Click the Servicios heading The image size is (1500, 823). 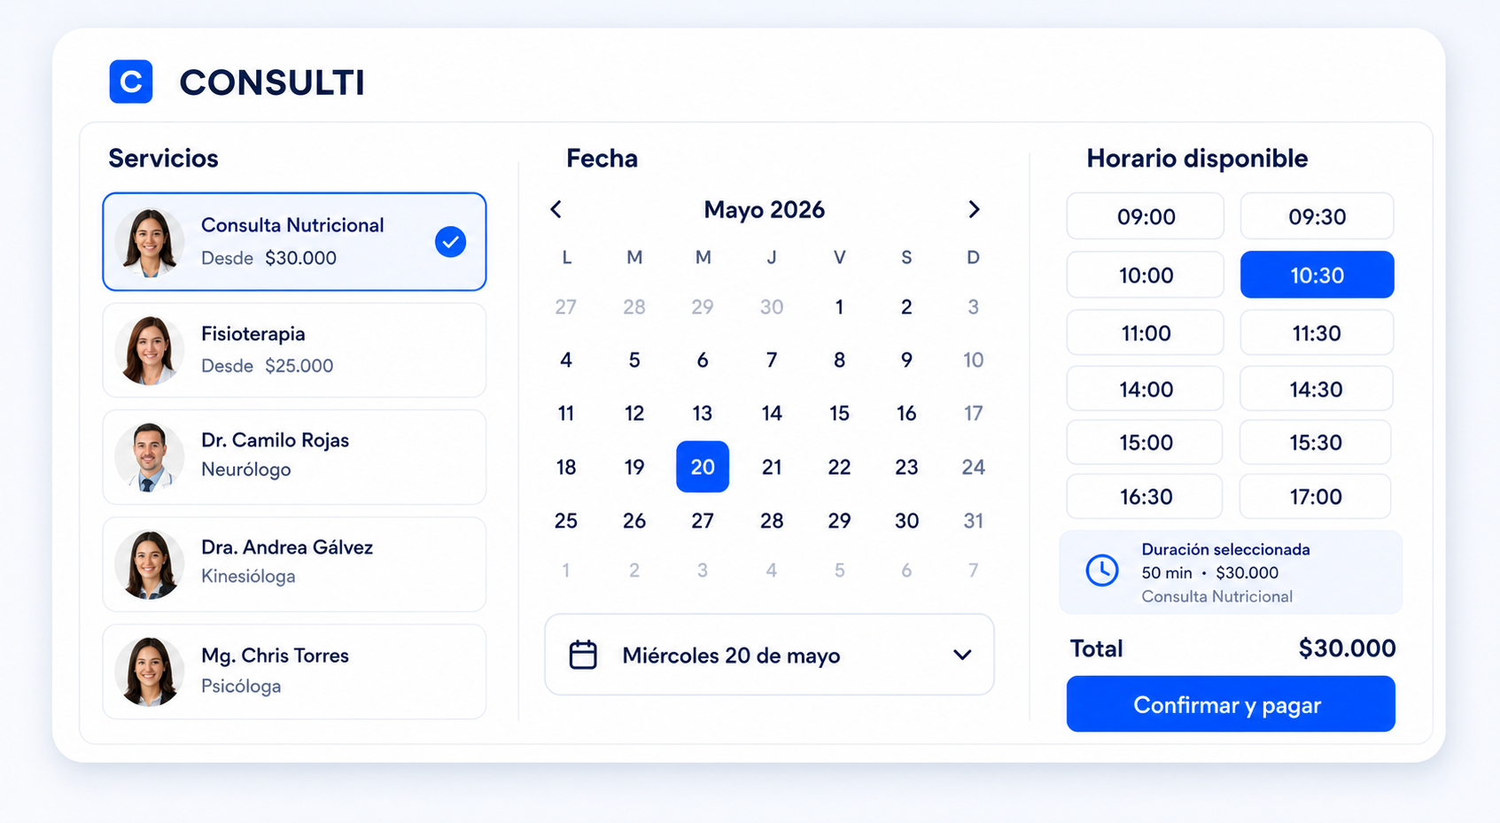pyautogui.click(x=163, y=159)
